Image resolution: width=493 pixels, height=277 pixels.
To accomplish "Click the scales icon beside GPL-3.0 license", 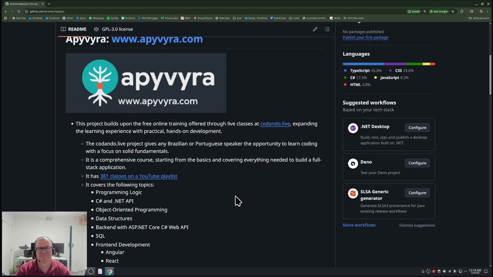I will pos(96,29).
